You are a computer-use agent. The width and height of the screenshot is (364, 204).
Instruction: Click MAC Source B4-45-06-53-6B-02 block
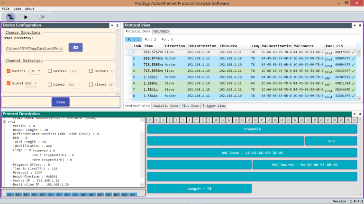(305, 165)
